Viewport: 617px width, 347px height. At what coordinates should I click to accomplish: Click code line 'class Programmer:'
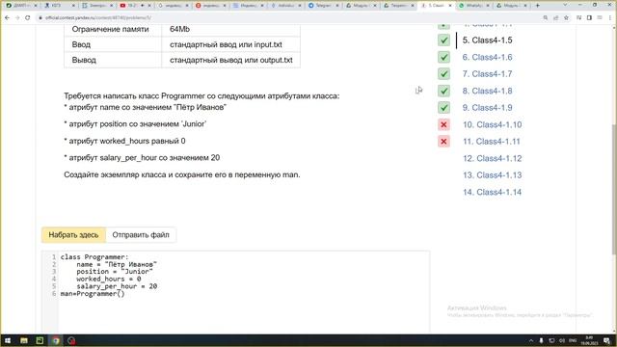94,257
